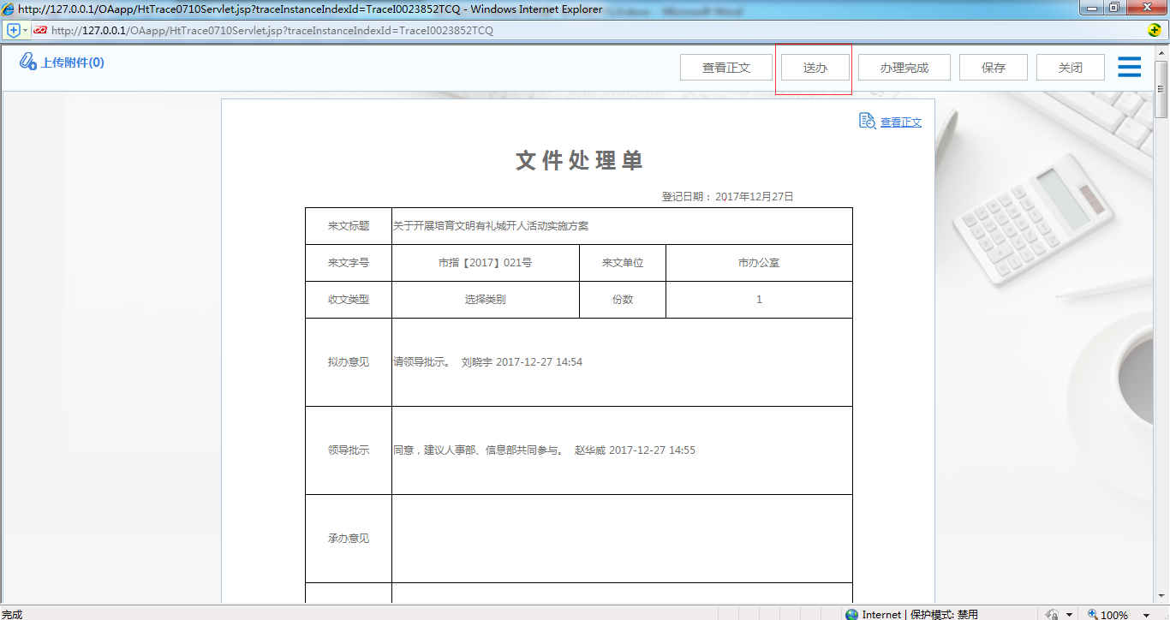
Task: Click the 办理完成 button
Action: [904, 66]
